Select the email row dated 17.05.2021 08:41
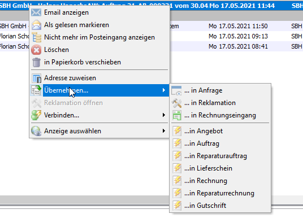Viewport: 303px width, 218px height. (x=151, y=46)
